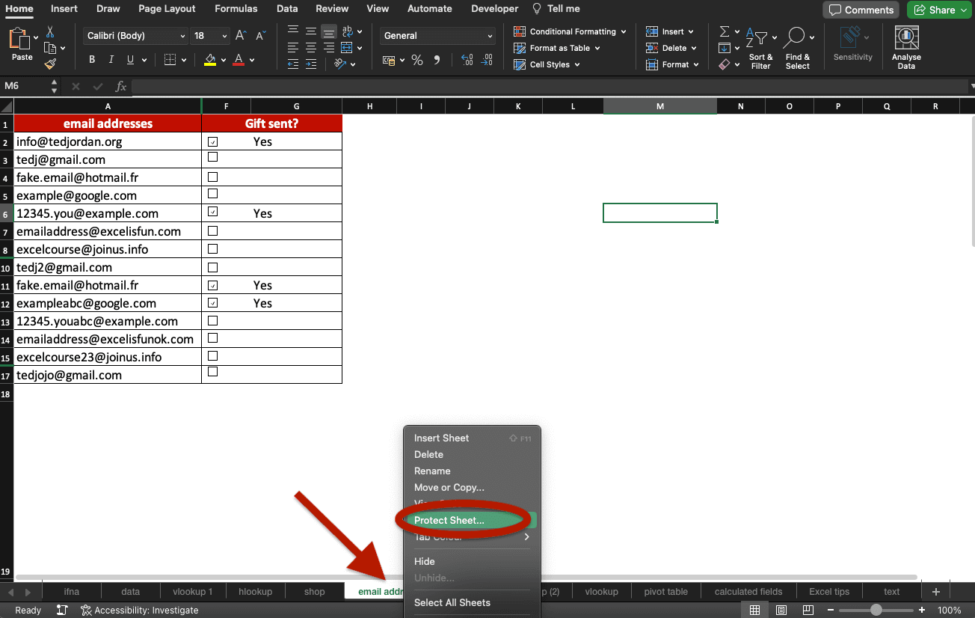Switch to Page Layout view icon
Screen dimensions: 975x618
(781, 610)
